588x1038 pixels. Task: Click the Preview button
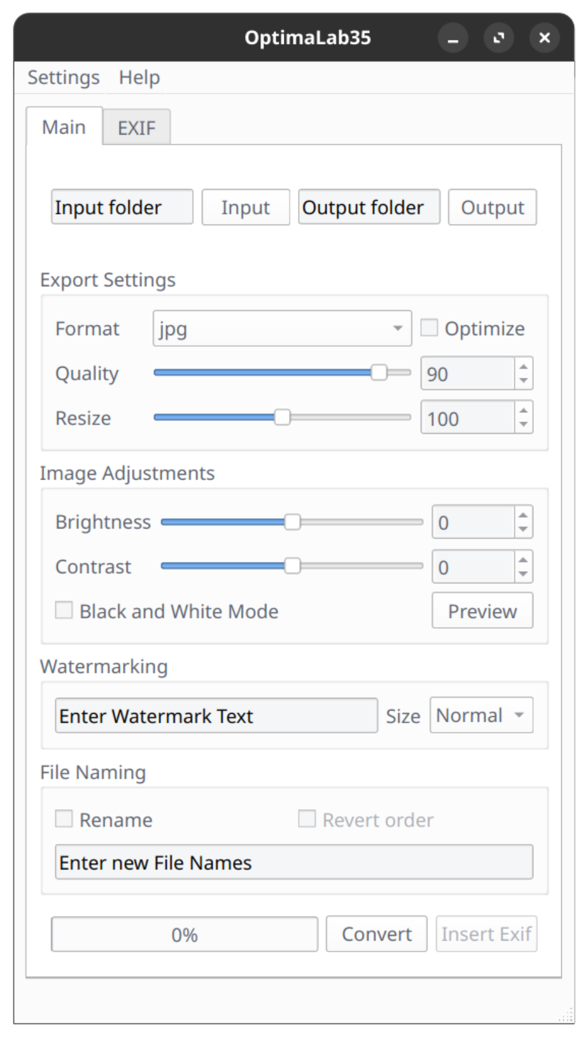pos(482,611)
